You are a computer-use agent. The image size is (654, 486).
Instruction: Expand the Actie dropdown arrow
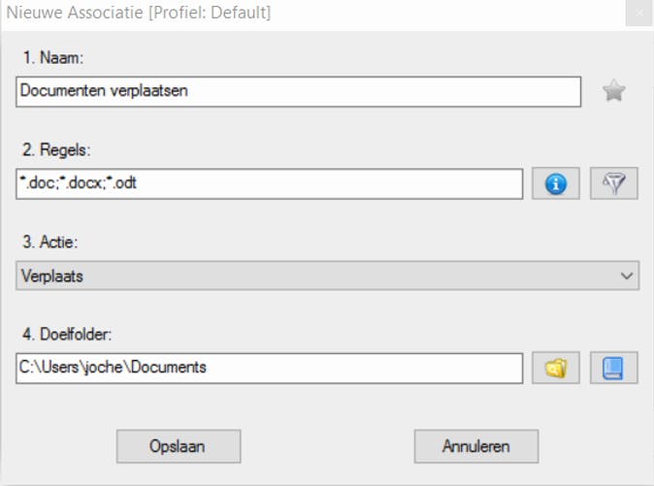tap(626, 276)
